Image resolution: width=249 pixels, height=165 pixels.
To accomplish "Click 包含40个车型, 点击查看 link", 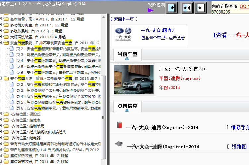I will pos(163,38).
